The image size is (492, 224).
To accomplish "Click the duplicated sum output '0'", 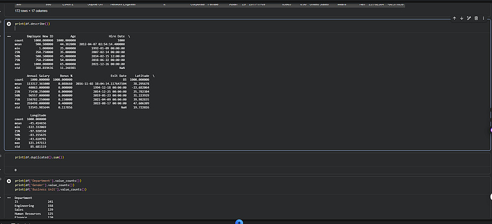I will click(x=15, y=170).
